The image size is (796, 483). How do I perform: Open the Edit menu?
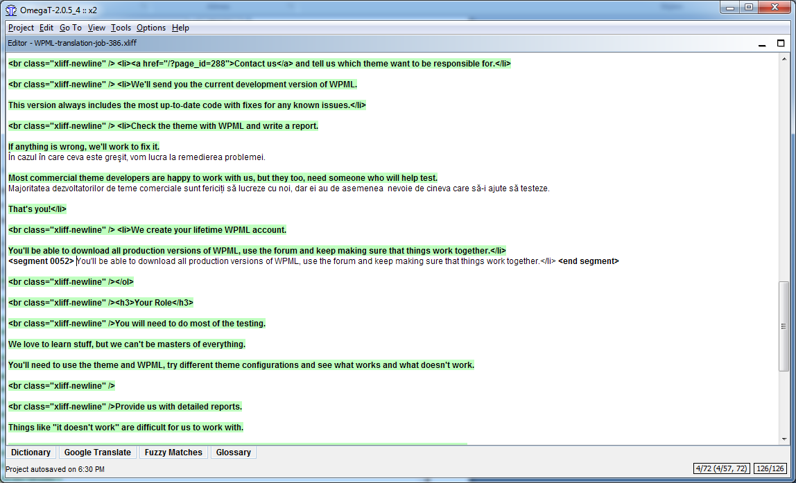point(46,28)
